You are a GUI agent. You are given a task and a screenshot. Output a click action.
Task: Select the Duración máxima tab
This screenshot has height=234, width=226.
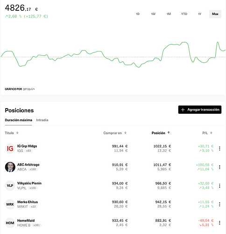pos(19,120)
